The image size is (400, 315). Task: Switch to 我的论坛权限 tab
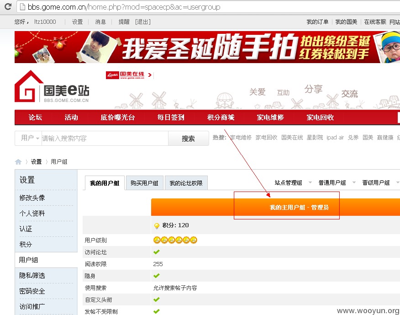[x=186, y=183]
